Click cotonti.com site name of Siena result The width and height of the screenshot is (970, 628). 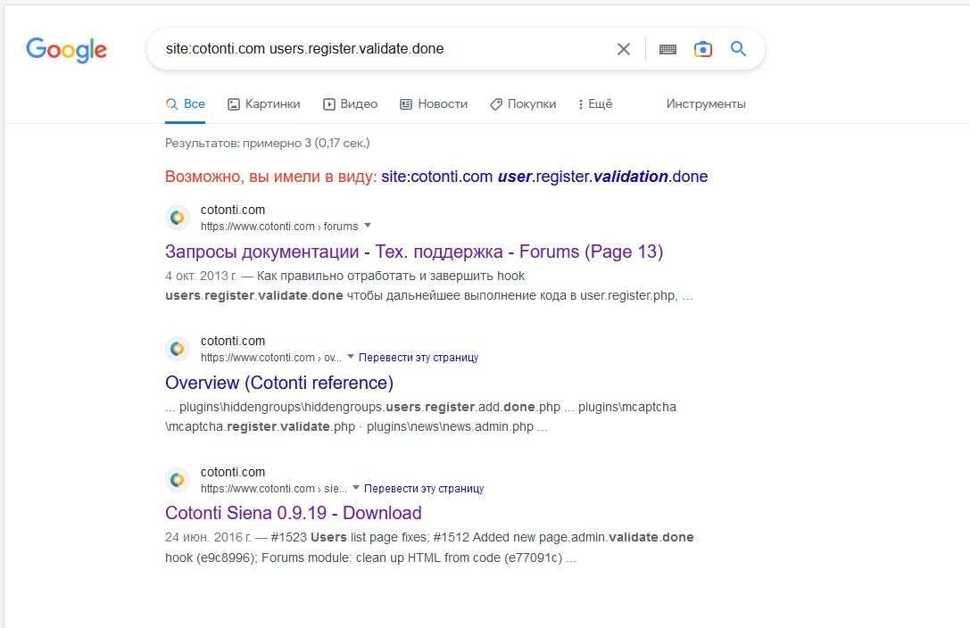pyautogui.click(x=233, y=472)
